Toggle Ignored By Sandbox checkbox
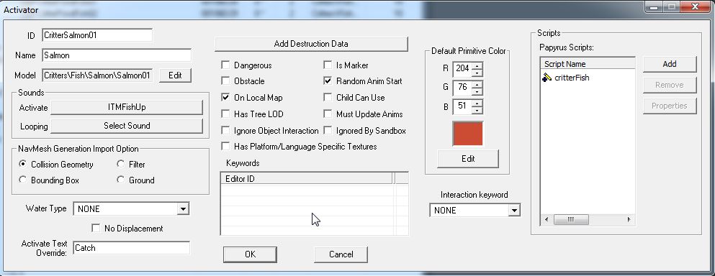 (328, 131)
